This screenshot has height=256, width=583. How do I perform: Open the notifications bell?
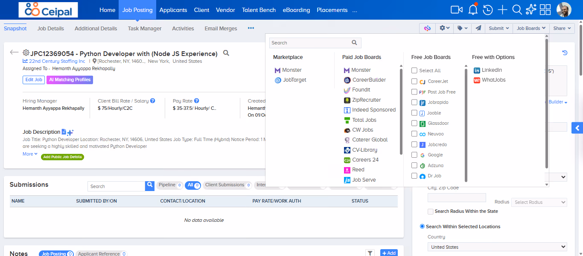[472, 9]
